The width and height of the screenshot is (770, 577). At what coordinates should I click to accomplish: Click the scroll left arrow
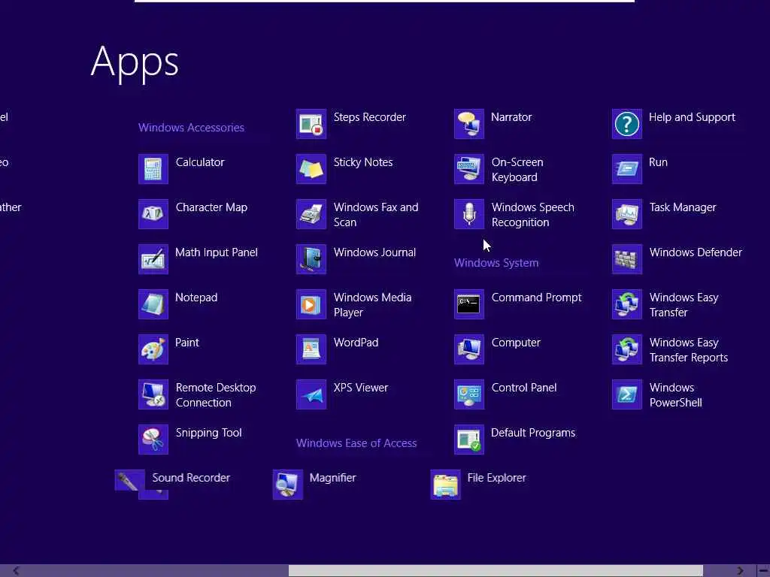click(17, 571)
